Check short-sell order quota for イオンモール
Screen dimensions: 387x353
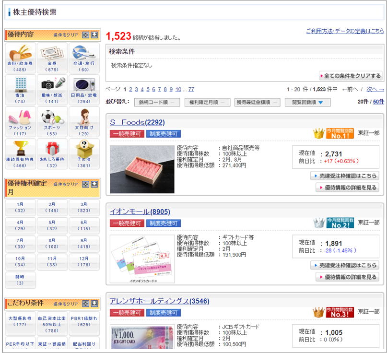[345, 265]
